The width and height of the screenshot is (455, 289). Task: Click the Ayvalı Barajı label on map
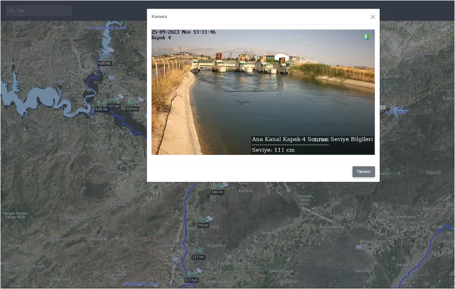click(395, 112)
